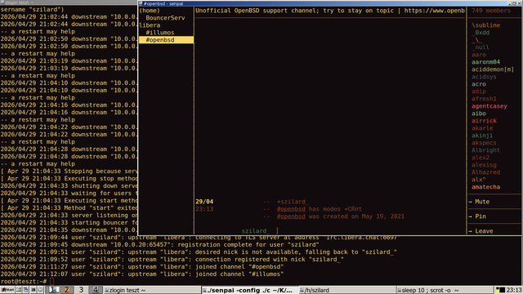Activate the sleep 10 ; scrot taskbar entry
The height and width of the screenshot is (294, 523).
[x=445, y=290]
